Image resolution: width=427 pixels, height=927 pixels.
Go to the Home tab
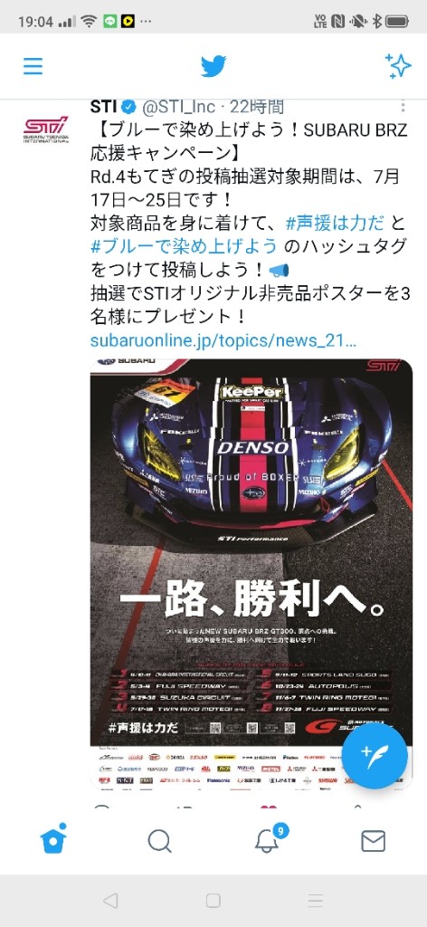(53, 839)
